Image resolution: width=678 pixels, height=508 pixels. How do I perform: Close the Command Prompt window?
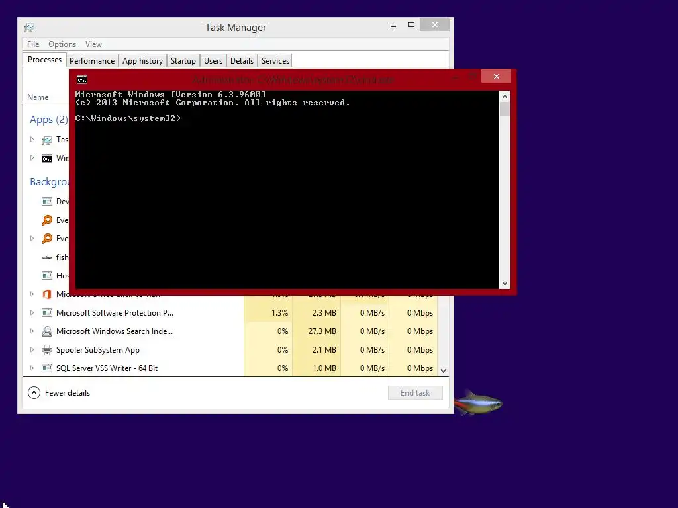pyautogui.click(x=497, y=77)
